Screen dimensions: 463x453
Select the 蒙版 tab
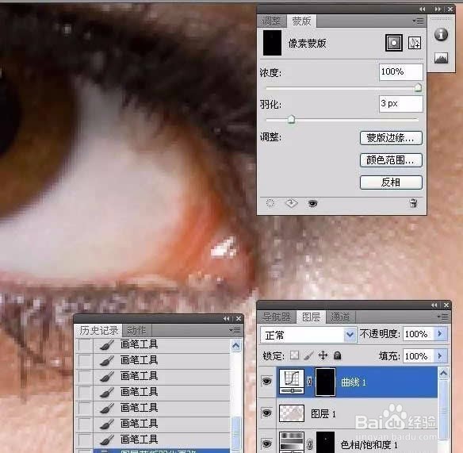[301, 21]
